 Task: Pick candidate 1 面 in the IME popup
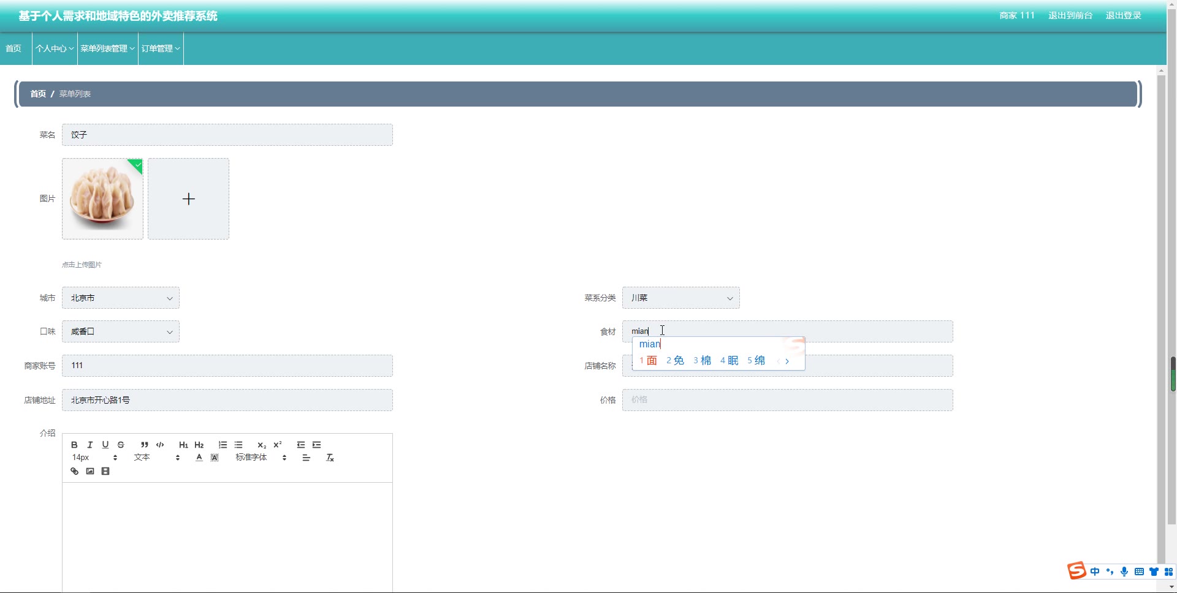point(648,361)
